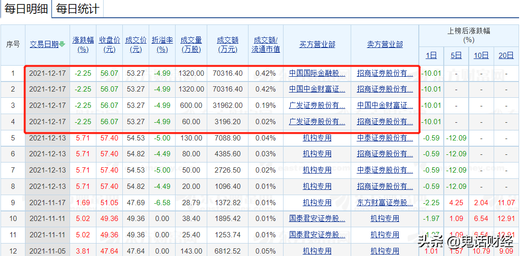521x256 pixels.
Task: Switch to the 每日明细 tab
Action: pos(26,9)
